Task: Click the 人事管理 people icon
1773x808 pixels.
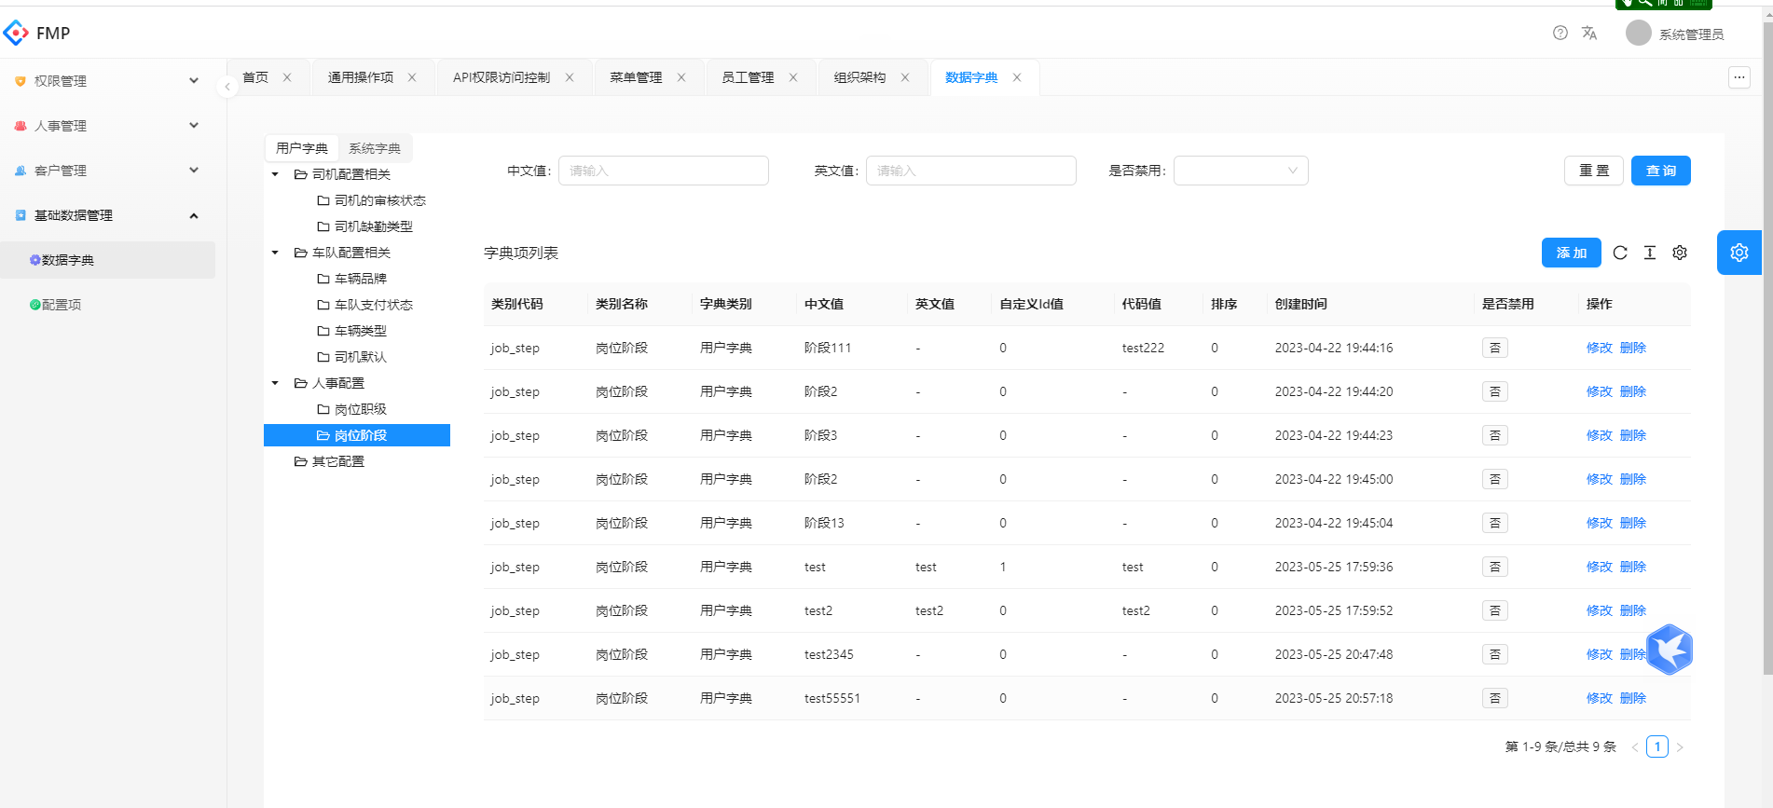Action: click(21, 126)
